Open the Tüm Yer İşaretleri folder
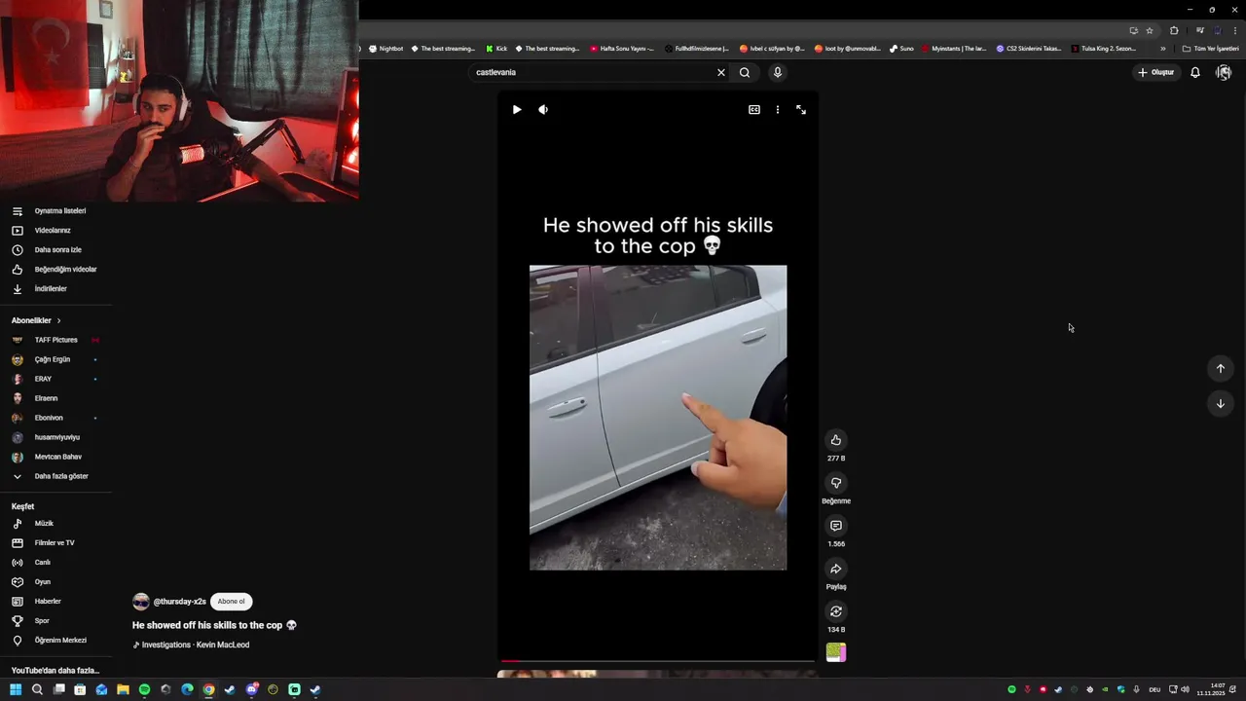Screen dimensions: 1246x701 pyautogui.click(x=1210, y=49)
